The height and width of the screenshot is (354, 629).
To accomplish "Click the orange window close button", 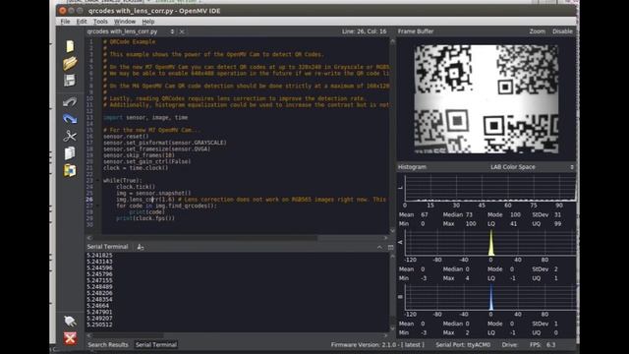I will (63, 11).
